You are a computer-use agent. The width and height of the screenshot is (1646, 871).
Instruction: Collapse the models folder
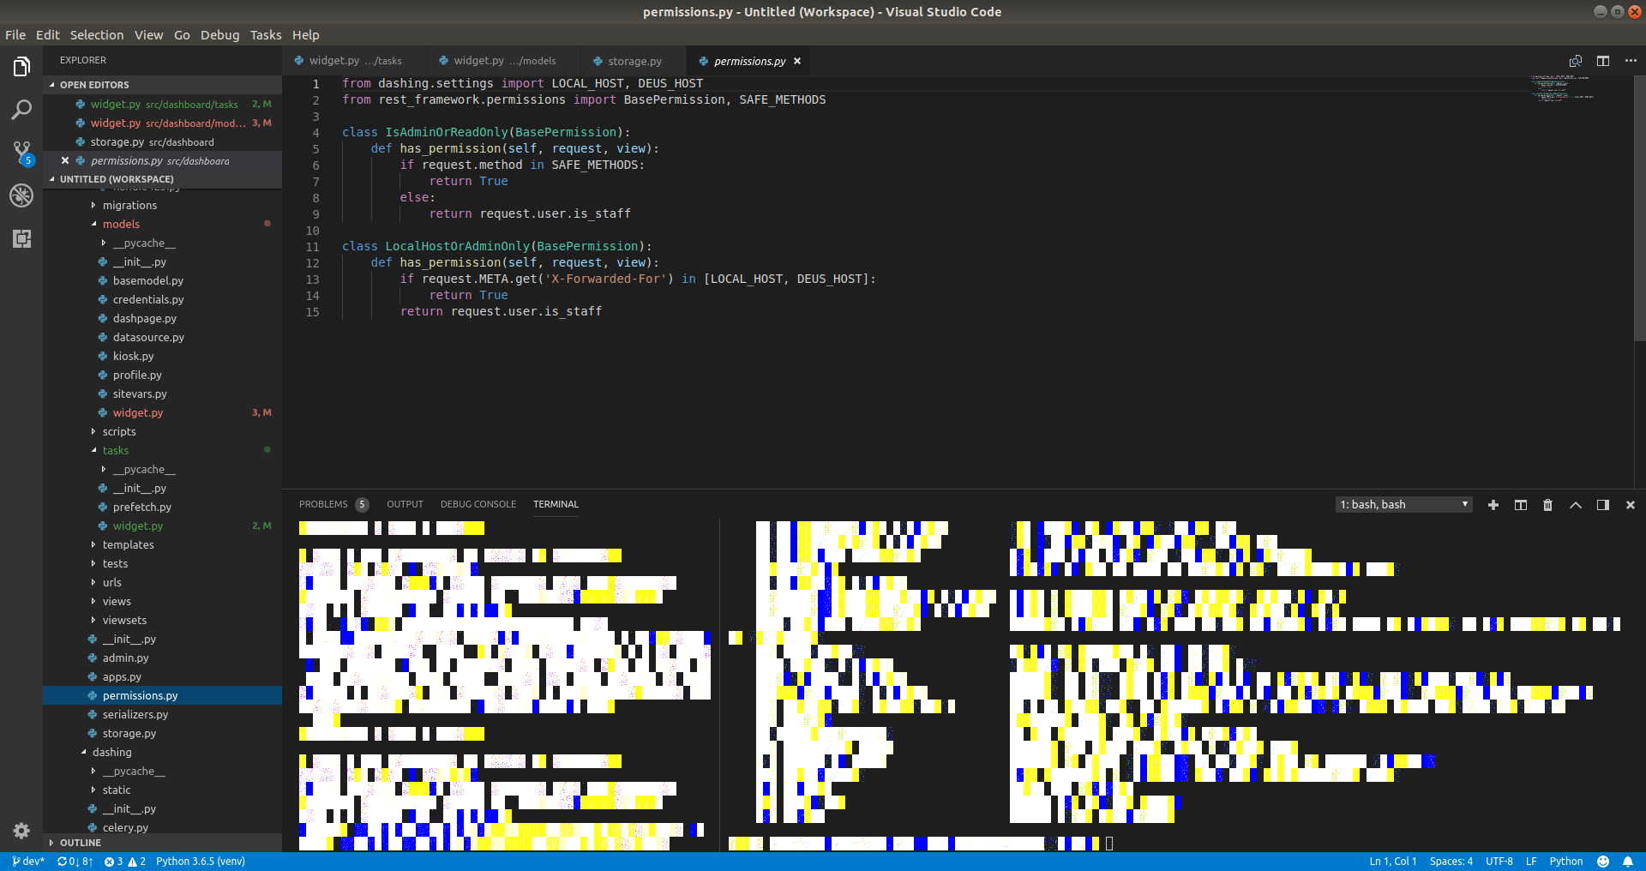[120, 224]
